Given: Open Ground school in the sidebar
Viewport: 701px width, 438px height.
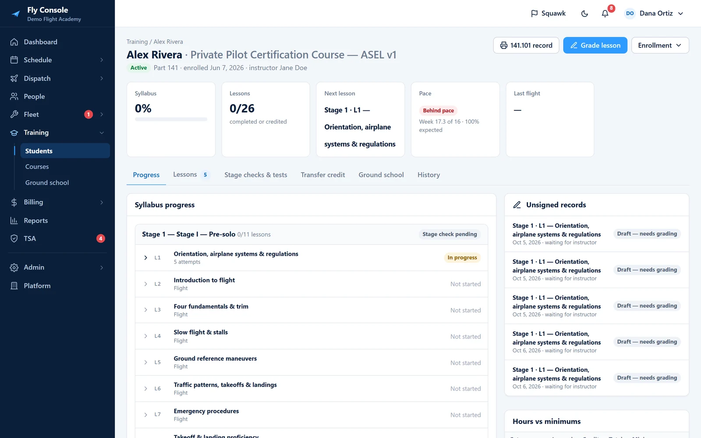Looking at the screenshot, I should pyautogui.click(x=47, y=183).
